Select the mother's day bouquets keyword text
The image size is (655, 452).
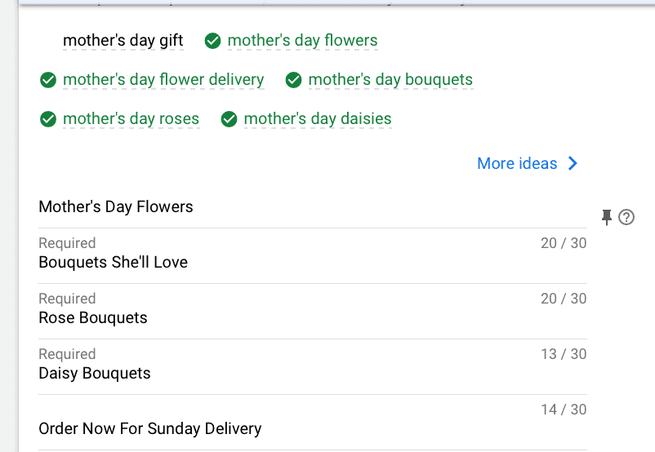(390, 80)
